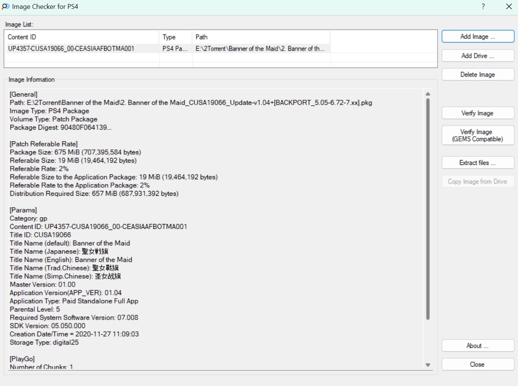Click the Add Image button
Screen dimensions: 518x386
point(478,36)
